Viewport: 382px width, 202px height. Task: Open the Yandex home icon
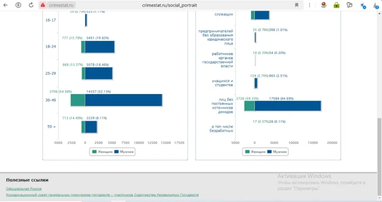18,5
